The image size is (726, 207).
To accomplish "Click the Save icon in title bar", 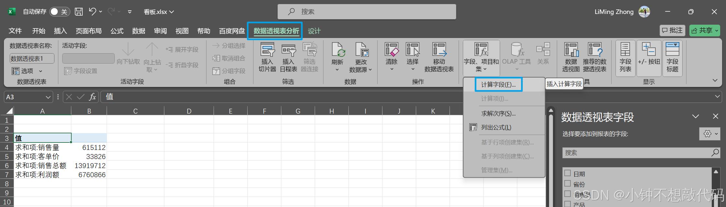I will 79,12.
